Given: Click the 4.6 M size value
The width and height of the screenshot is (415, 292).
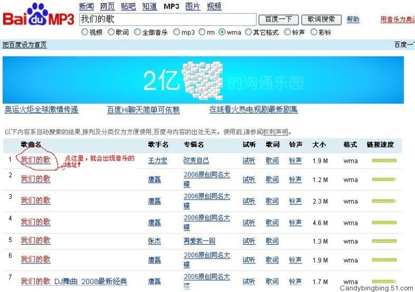Looking at the screenshot, I should pos(320,223).
